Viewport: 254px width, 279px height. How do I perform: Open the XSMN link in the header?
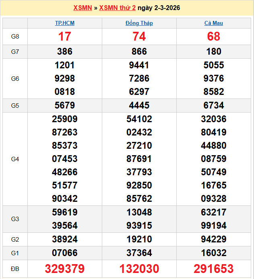pyautogui.click(x=83, y=8)
